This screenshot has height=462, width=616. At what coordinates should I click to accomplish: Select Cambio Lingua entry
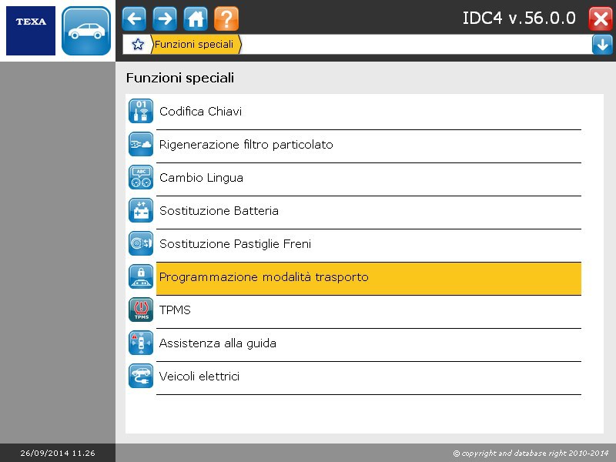pos(369,178)
